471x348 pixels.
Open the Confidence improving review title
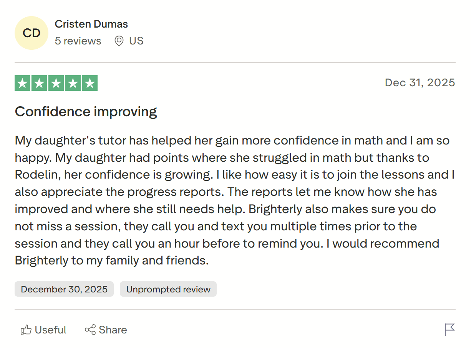point(86,112)
